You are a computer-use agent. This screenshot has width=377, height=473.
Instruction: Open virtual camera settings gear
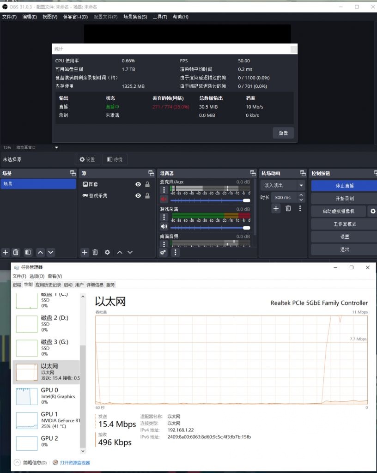pyautogui.click(x=372, y=211)
